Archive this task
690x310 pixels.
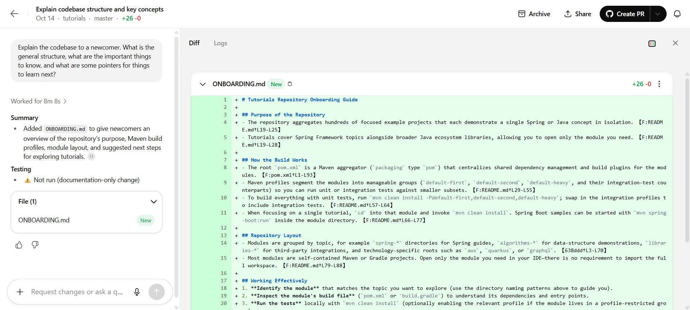(x=534, y=14)
